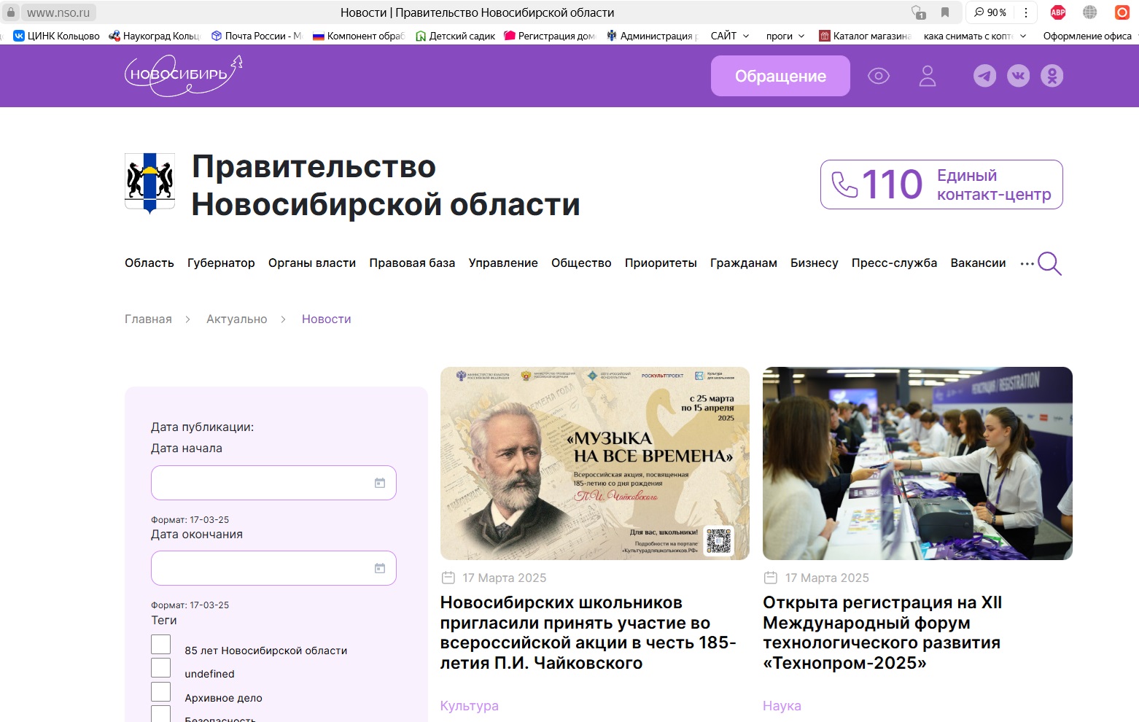The height and width of the screenshot is (722, 1139).
Task: Click the Новосибирь logo in header
Action: 184,76
